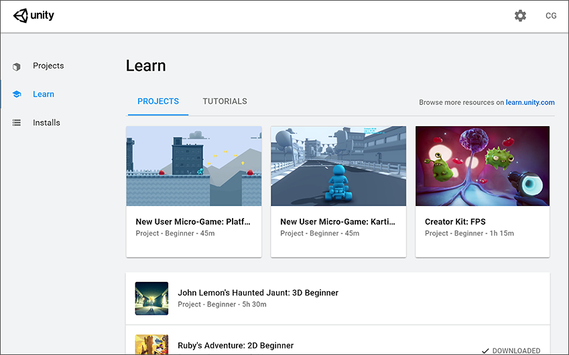
Task: Select Installs in the left sidebar
Action: [x=46, y=123]
